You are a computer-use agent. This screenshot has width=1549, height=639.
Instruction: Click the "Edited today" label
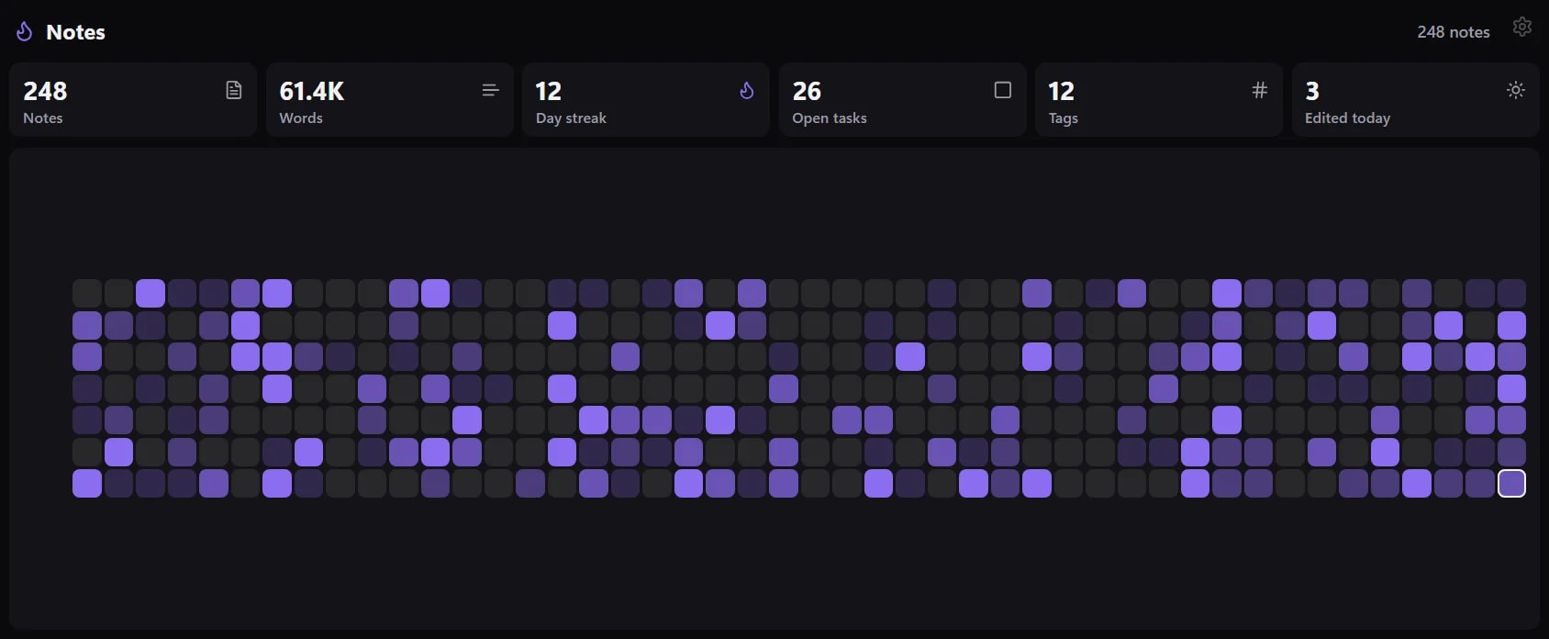1347,118
